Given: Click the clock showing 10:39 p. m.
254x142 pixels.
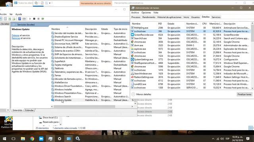Looking at the screenshot, I should [237, 137].
